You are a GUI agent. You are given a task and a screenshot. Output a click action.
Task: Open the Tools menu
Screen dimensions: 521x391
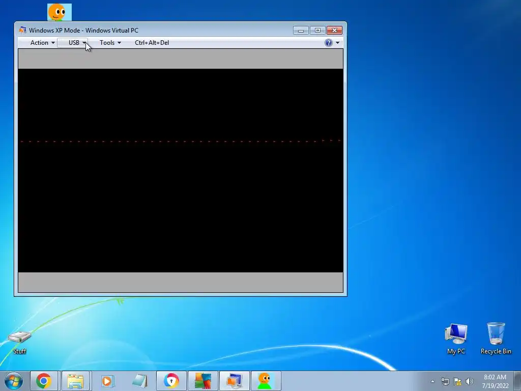110,43
